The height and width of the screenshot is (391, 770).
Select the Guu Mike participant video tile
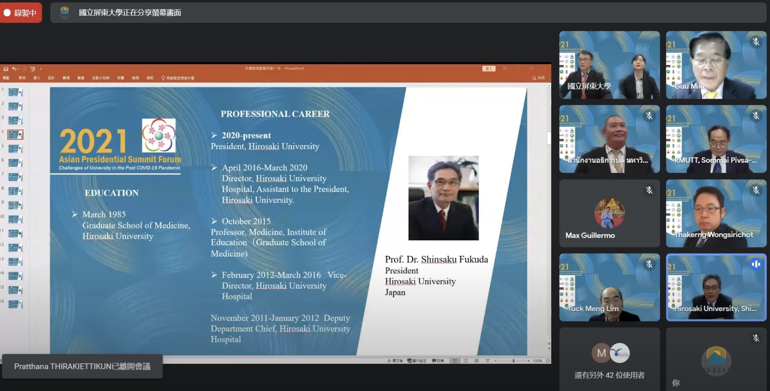[x=716, y=65]
